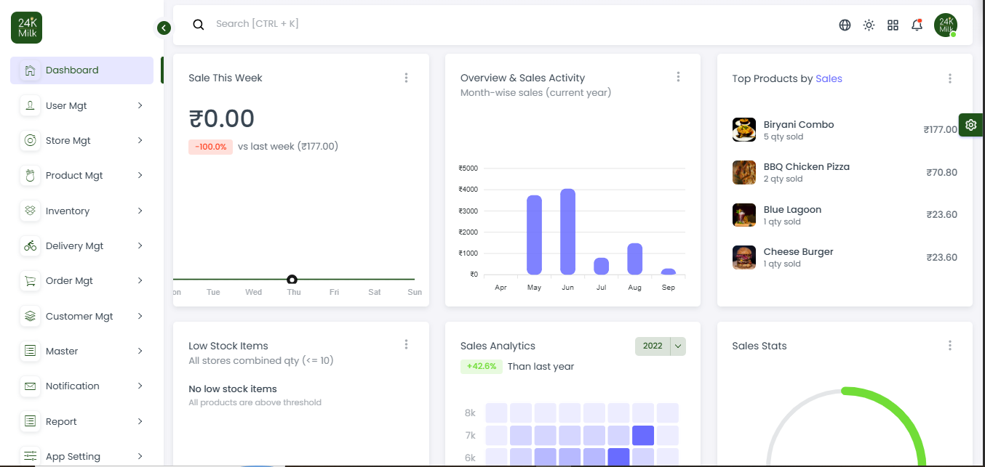985x467 pixels.
Task: Expand the Notification chevron
Action: [x=140, y=386]
